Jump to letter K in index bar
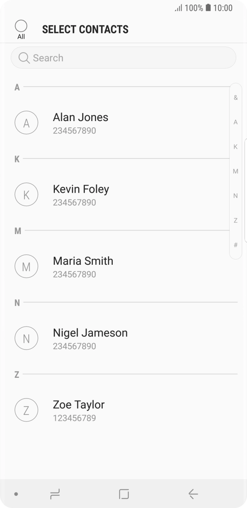247x508 pixels. point(235,147)
